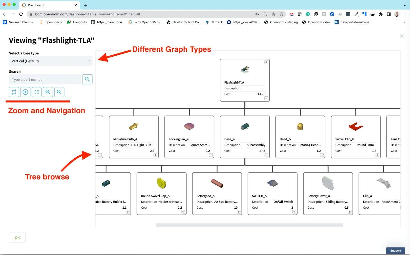Screen dimensions: 410x255
Task: Open the Gmail extension icon
Action: [292, 14]
